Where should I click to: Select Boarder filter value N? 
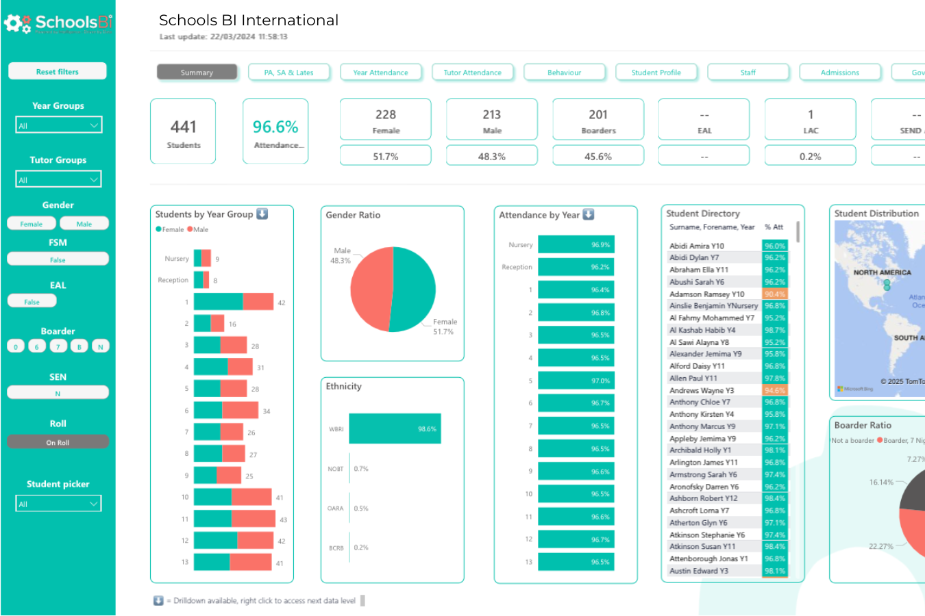click(x=101, y=346)
